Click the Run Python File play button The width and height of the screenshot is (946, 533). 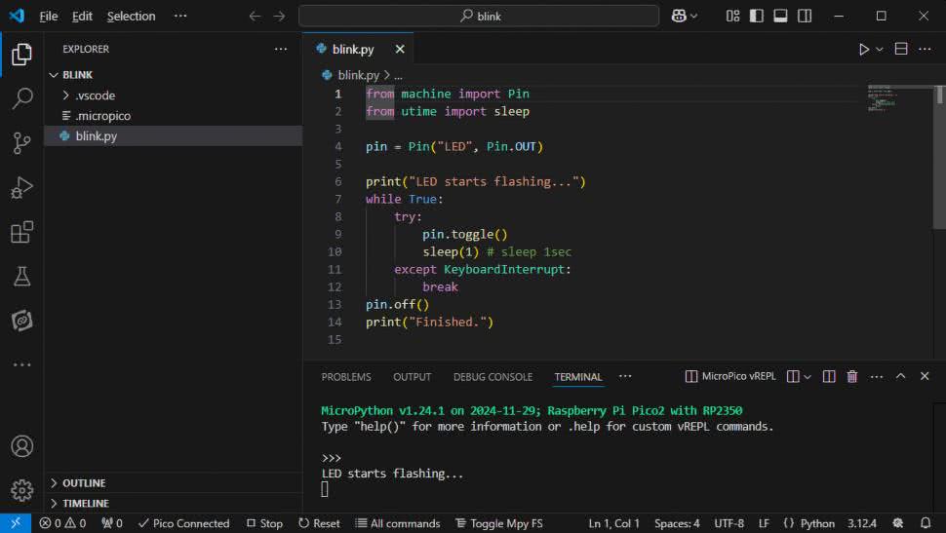863,49
